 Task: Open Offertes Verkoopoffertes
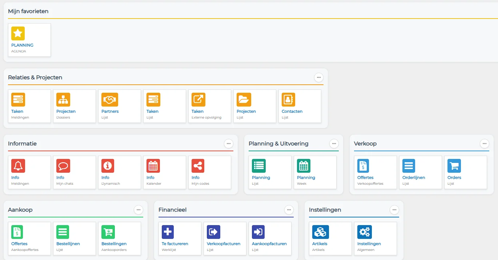click(x=375, y=172)
